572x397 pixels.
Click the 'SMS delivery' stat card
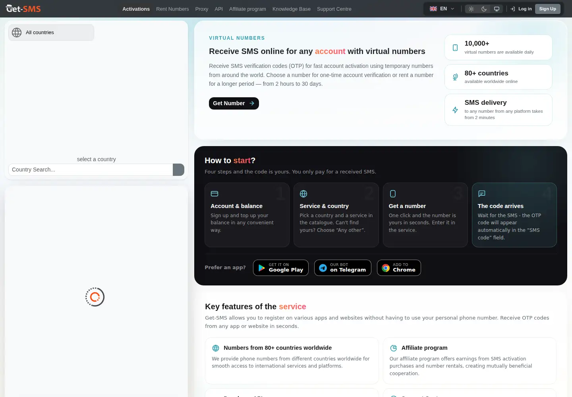[499, 110]
